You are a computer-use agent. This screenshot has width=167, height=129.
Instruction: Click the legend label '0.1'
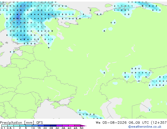3,128
